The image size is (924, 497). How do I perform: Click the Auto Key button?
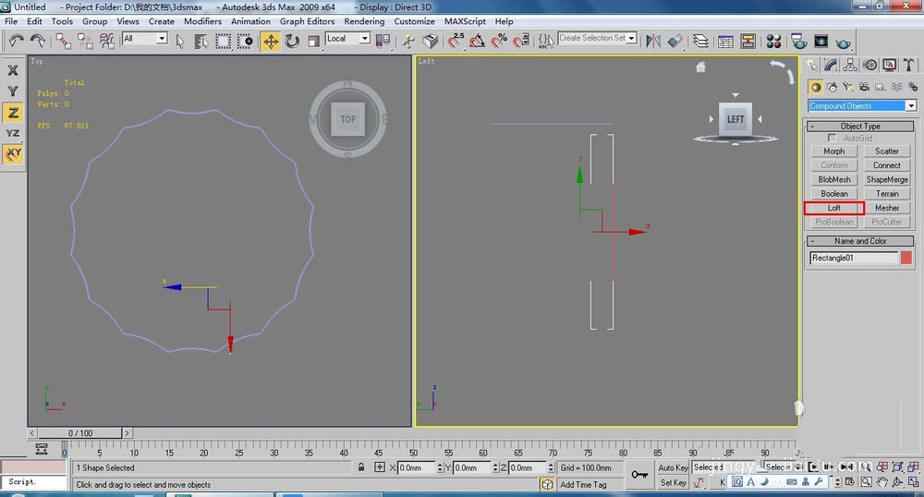(x=673, y=467)
